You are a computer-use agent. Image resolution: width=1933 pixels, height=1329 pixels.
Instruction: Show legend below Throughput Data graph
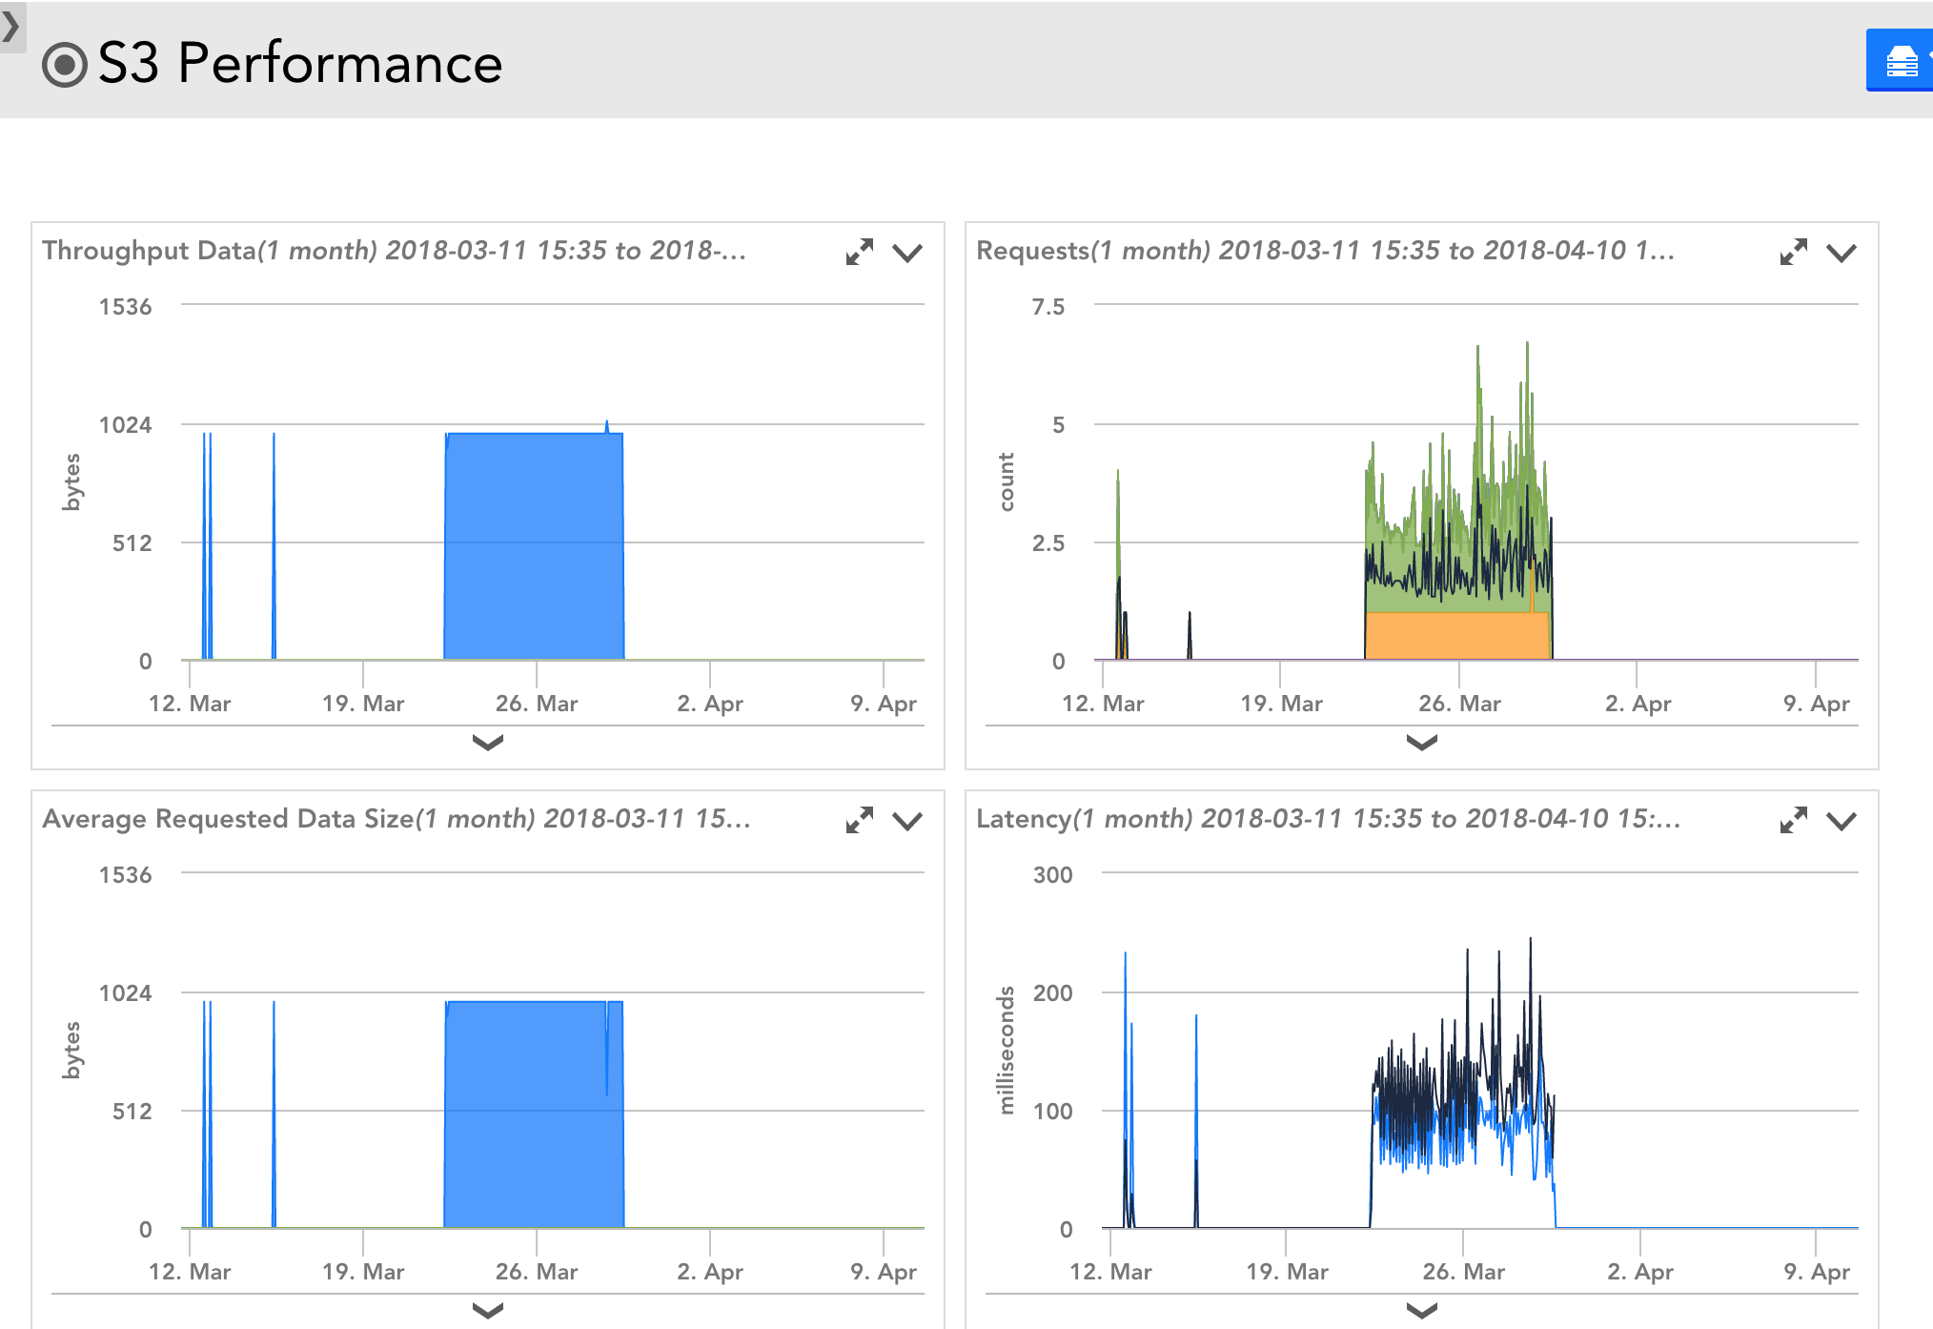click(x=488, y=743)
